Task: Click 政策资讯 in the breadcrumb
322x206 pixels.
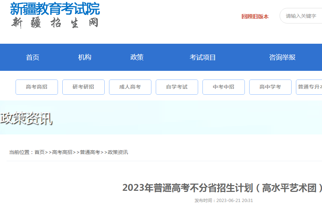Action: pyautogui.click(x=118, y=152)
